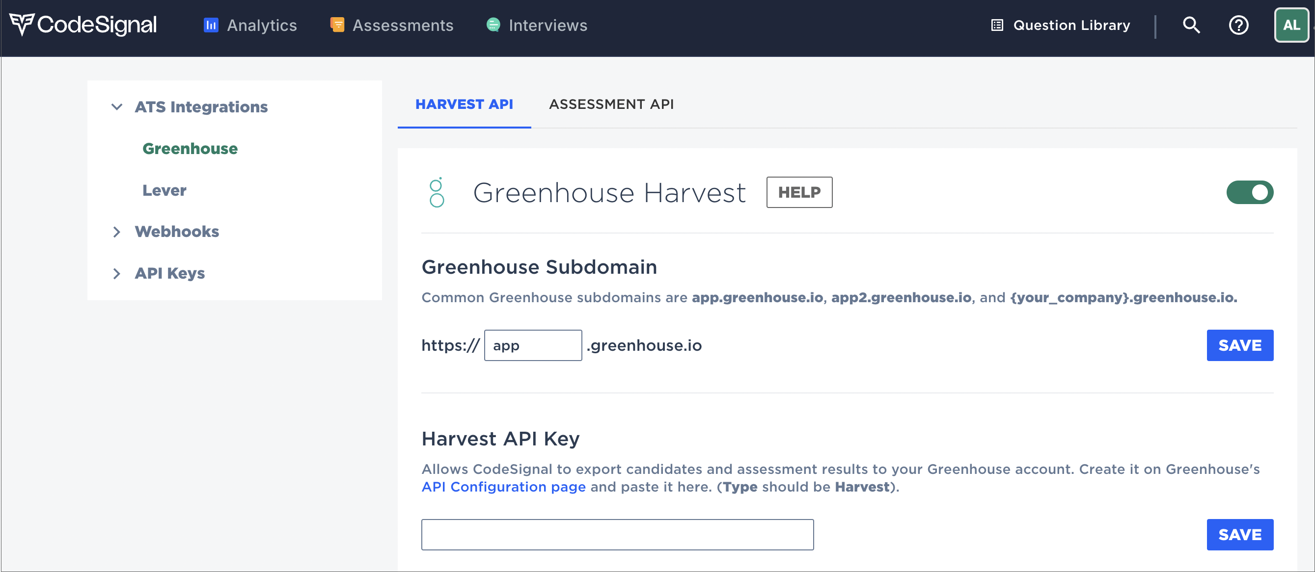Select Webhooks in sidebar
This screenshot has width=1315, height=572.
click(x=177, y=232)
